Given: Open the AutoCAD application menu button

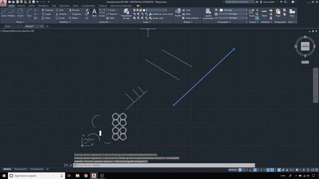Looking at the screenshot, I should (3, 3).
